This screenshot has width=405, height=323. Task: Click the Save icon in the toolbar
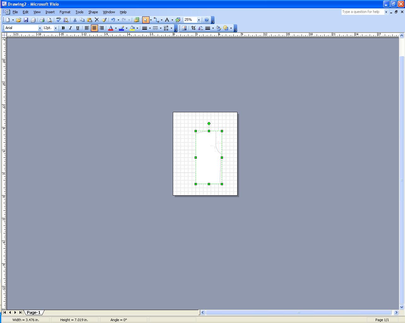click(x=26, y=20)
